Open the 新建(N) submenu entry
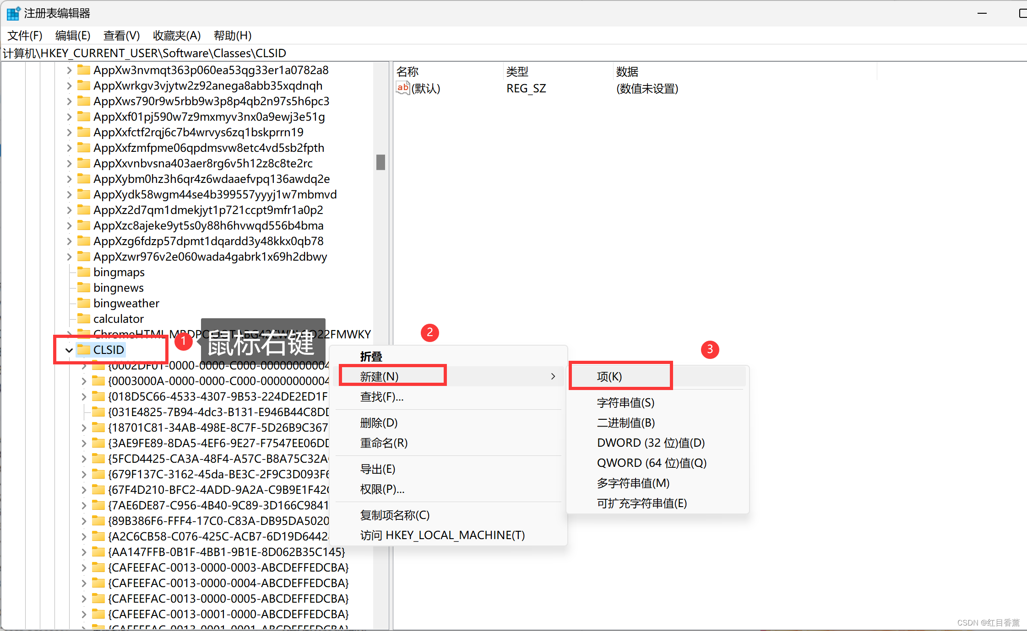This screenshot has width=1027, height=631. 379,376
